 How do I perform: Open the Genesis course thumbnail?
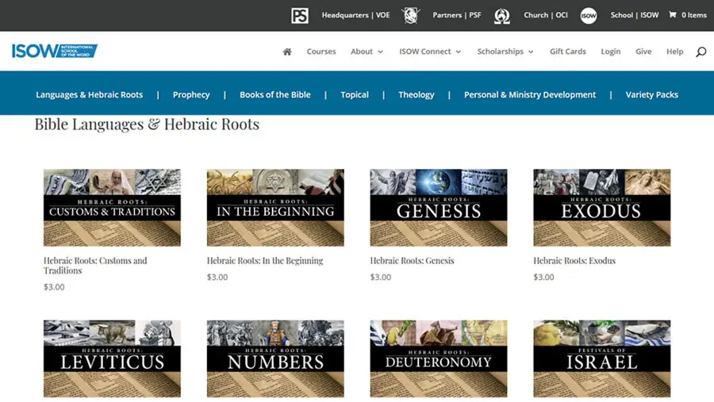[x=438, y=207]
